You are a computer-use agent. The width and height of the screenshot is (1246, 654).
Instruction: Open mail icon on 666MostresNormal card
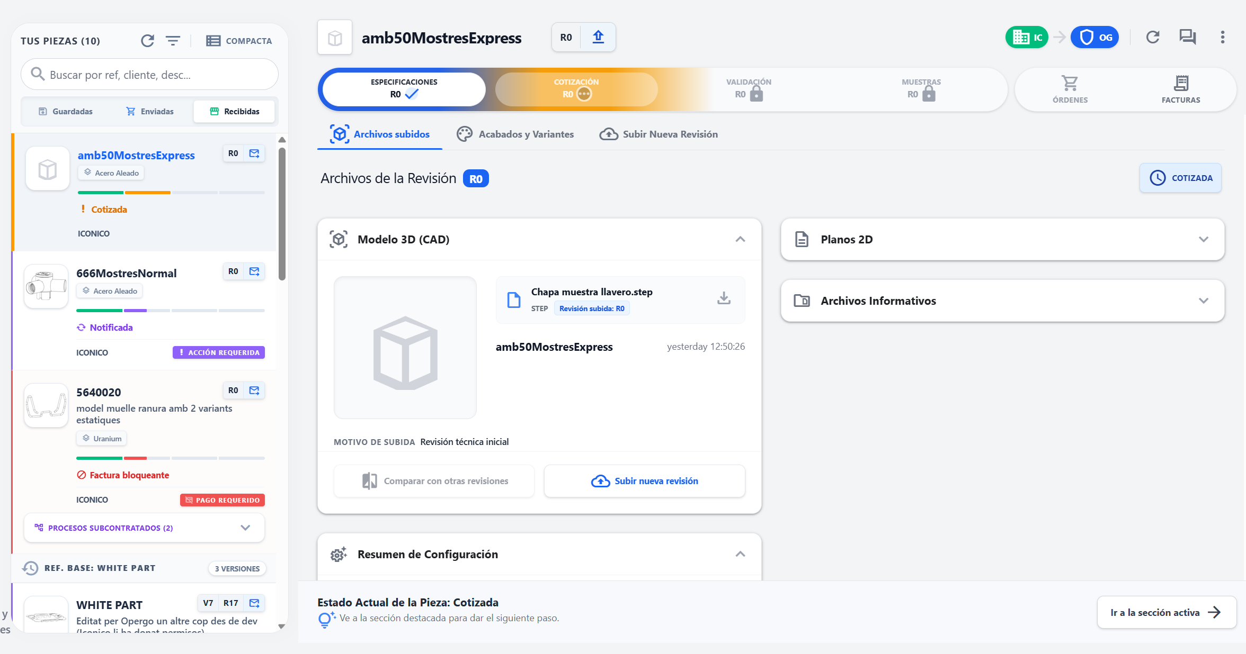(x=255, y=271)
